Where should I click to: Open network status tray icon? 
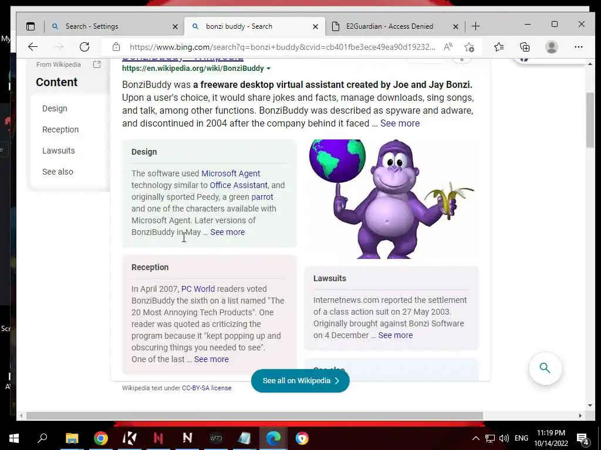click(490, 438)
